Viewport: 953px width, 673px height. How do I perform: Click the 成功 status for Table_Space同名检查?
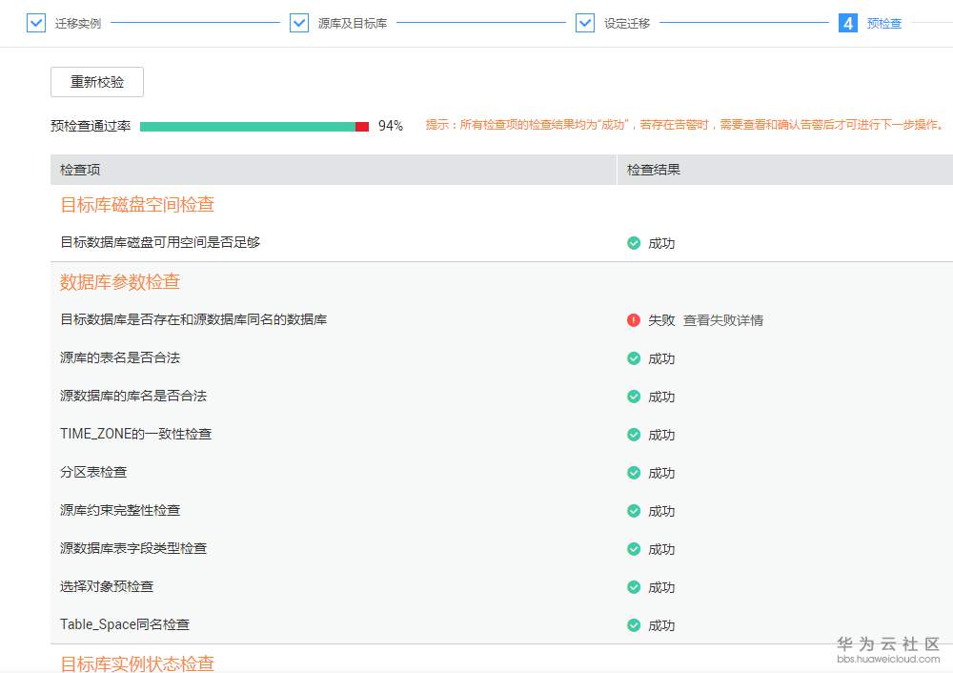pos(661,625)
